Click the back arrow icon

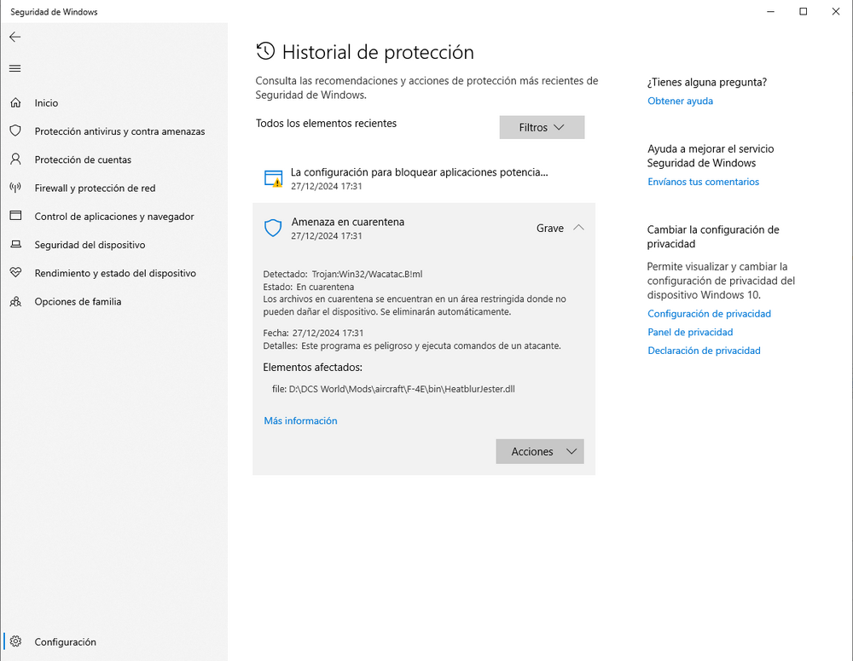pos(15,37)
